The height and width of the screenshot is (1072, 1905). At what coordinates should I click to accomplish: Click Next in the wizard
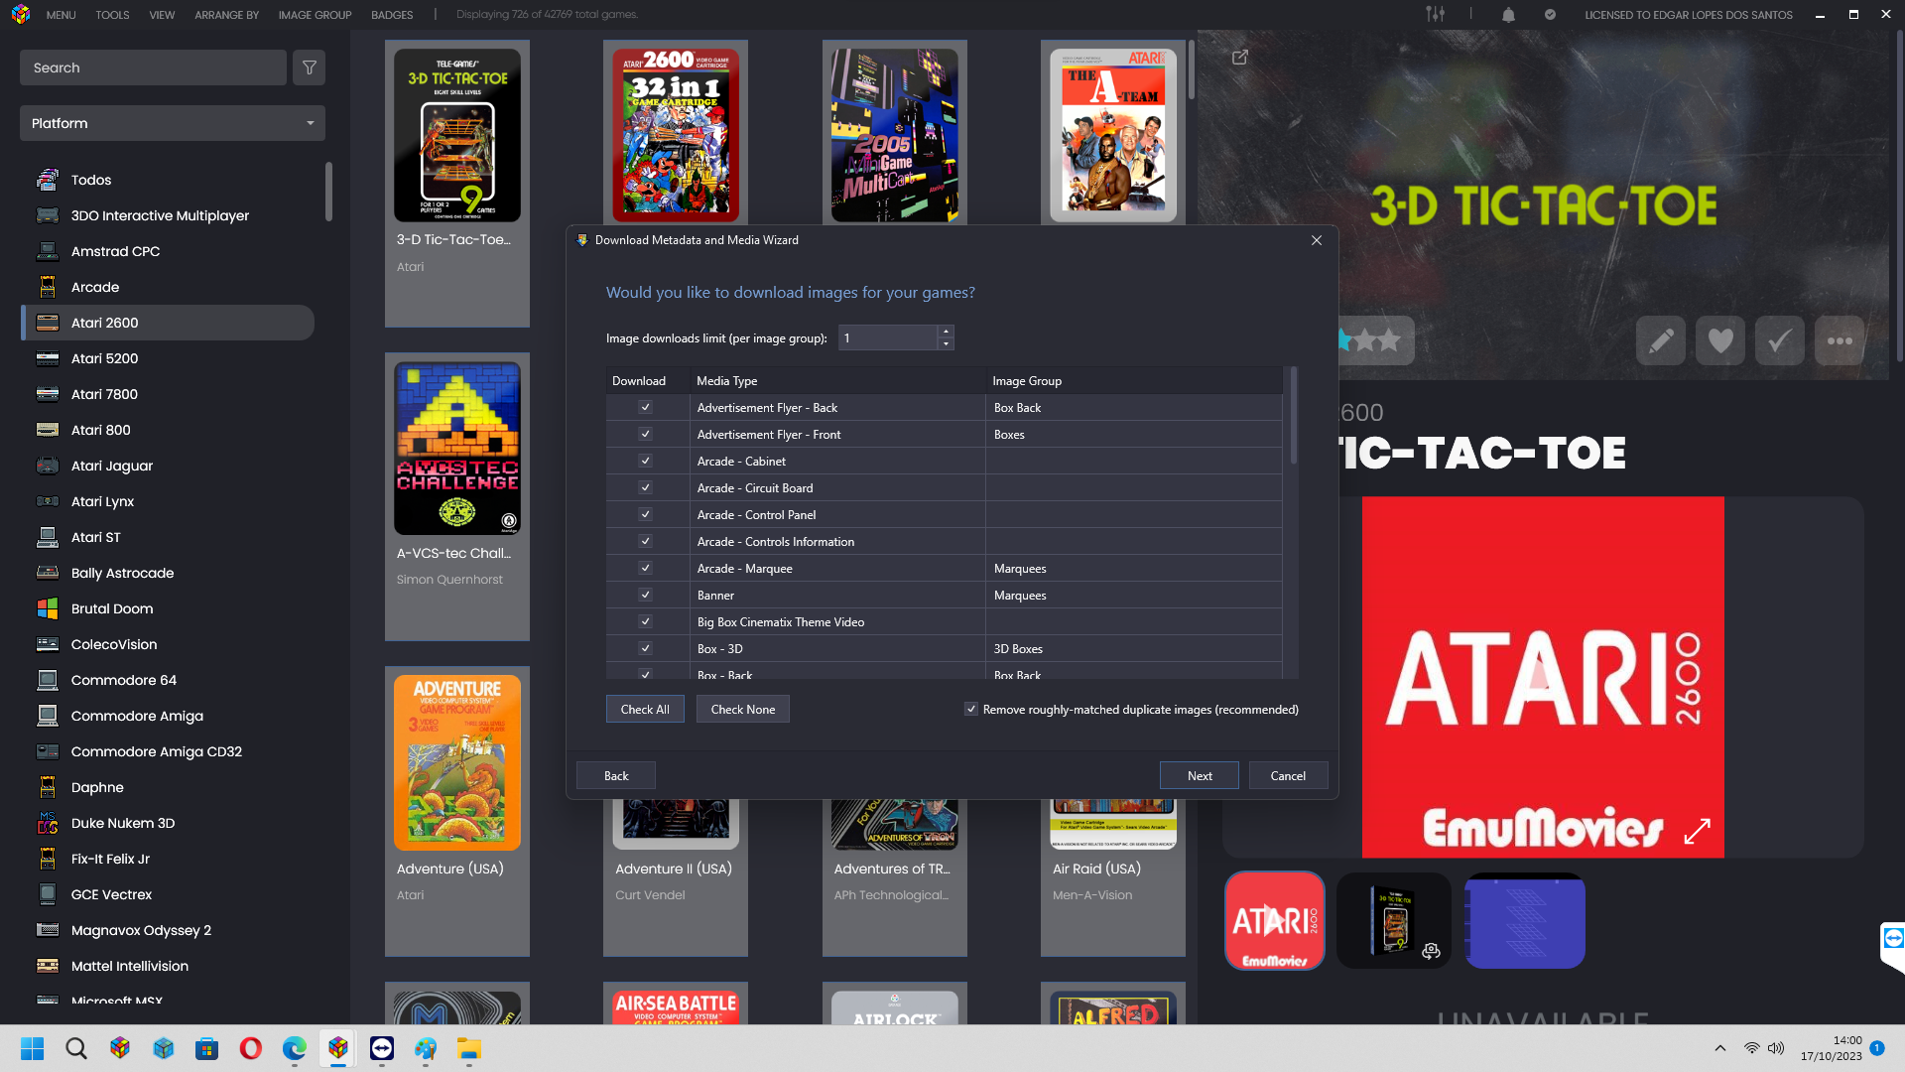1200,775
